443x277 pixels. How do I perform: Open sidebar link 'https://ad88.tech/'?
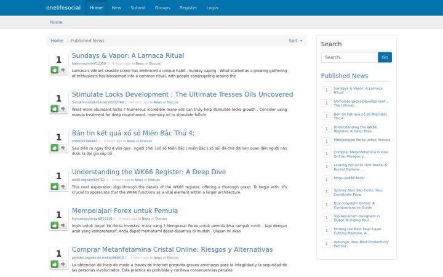click(x=349, y=178)
